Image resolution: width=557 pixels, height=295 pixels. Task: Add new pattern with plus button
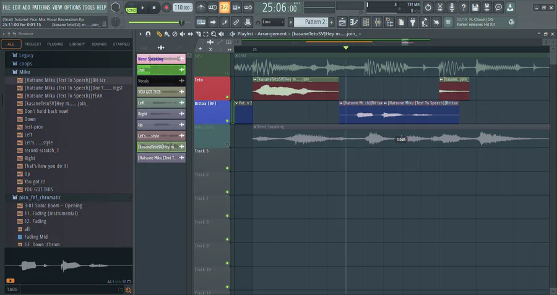(332, 22)
